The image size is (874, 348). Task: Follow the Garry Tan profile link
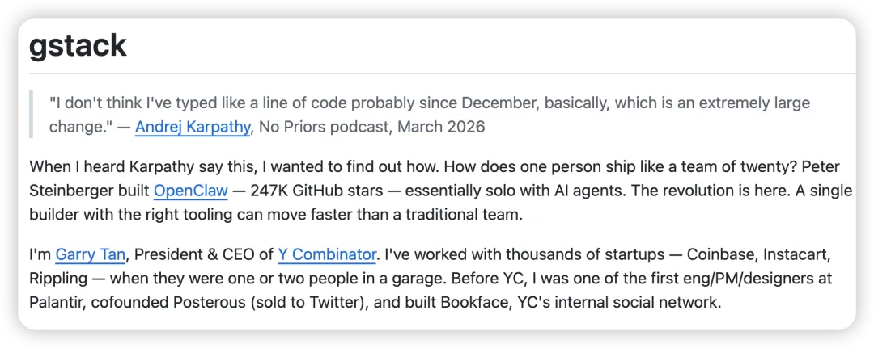pyautogui.click(x=90, y=254)
